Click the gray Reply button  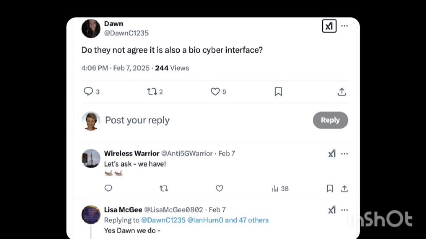[330, 120]
